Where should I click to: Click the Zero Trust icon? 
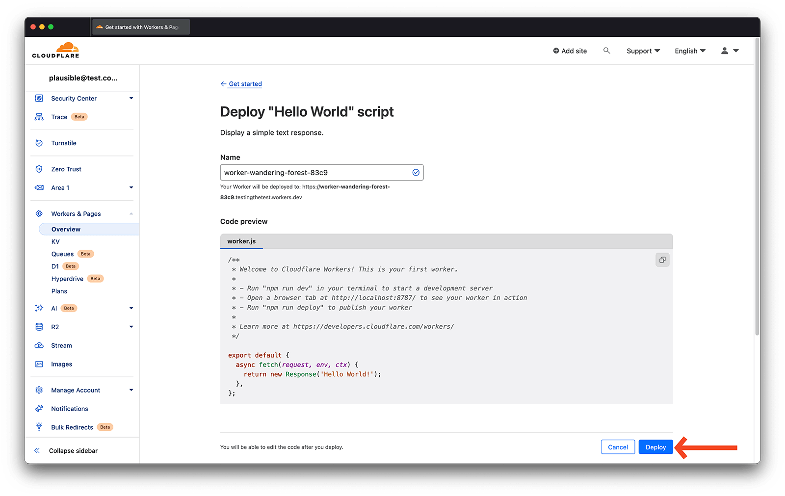tap(39, 169)
